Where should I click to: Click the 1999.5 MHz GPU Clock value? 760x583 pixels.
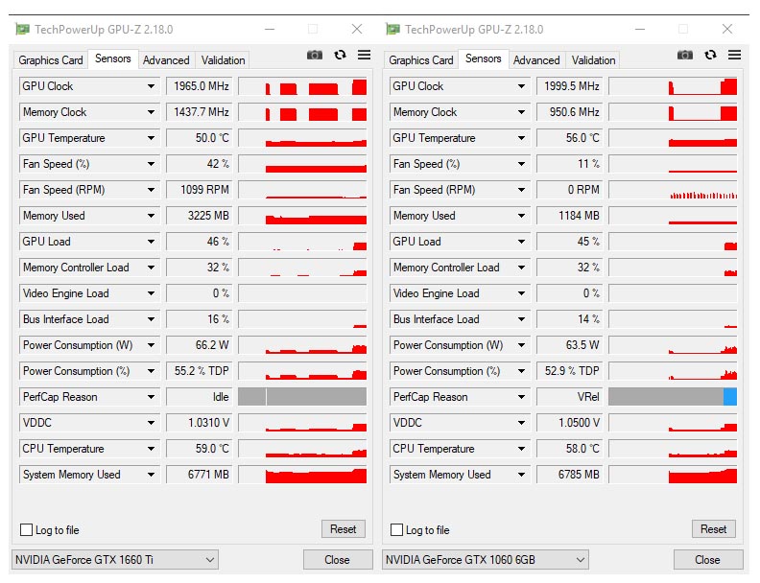pyautogui.click(x=570, y=86)
